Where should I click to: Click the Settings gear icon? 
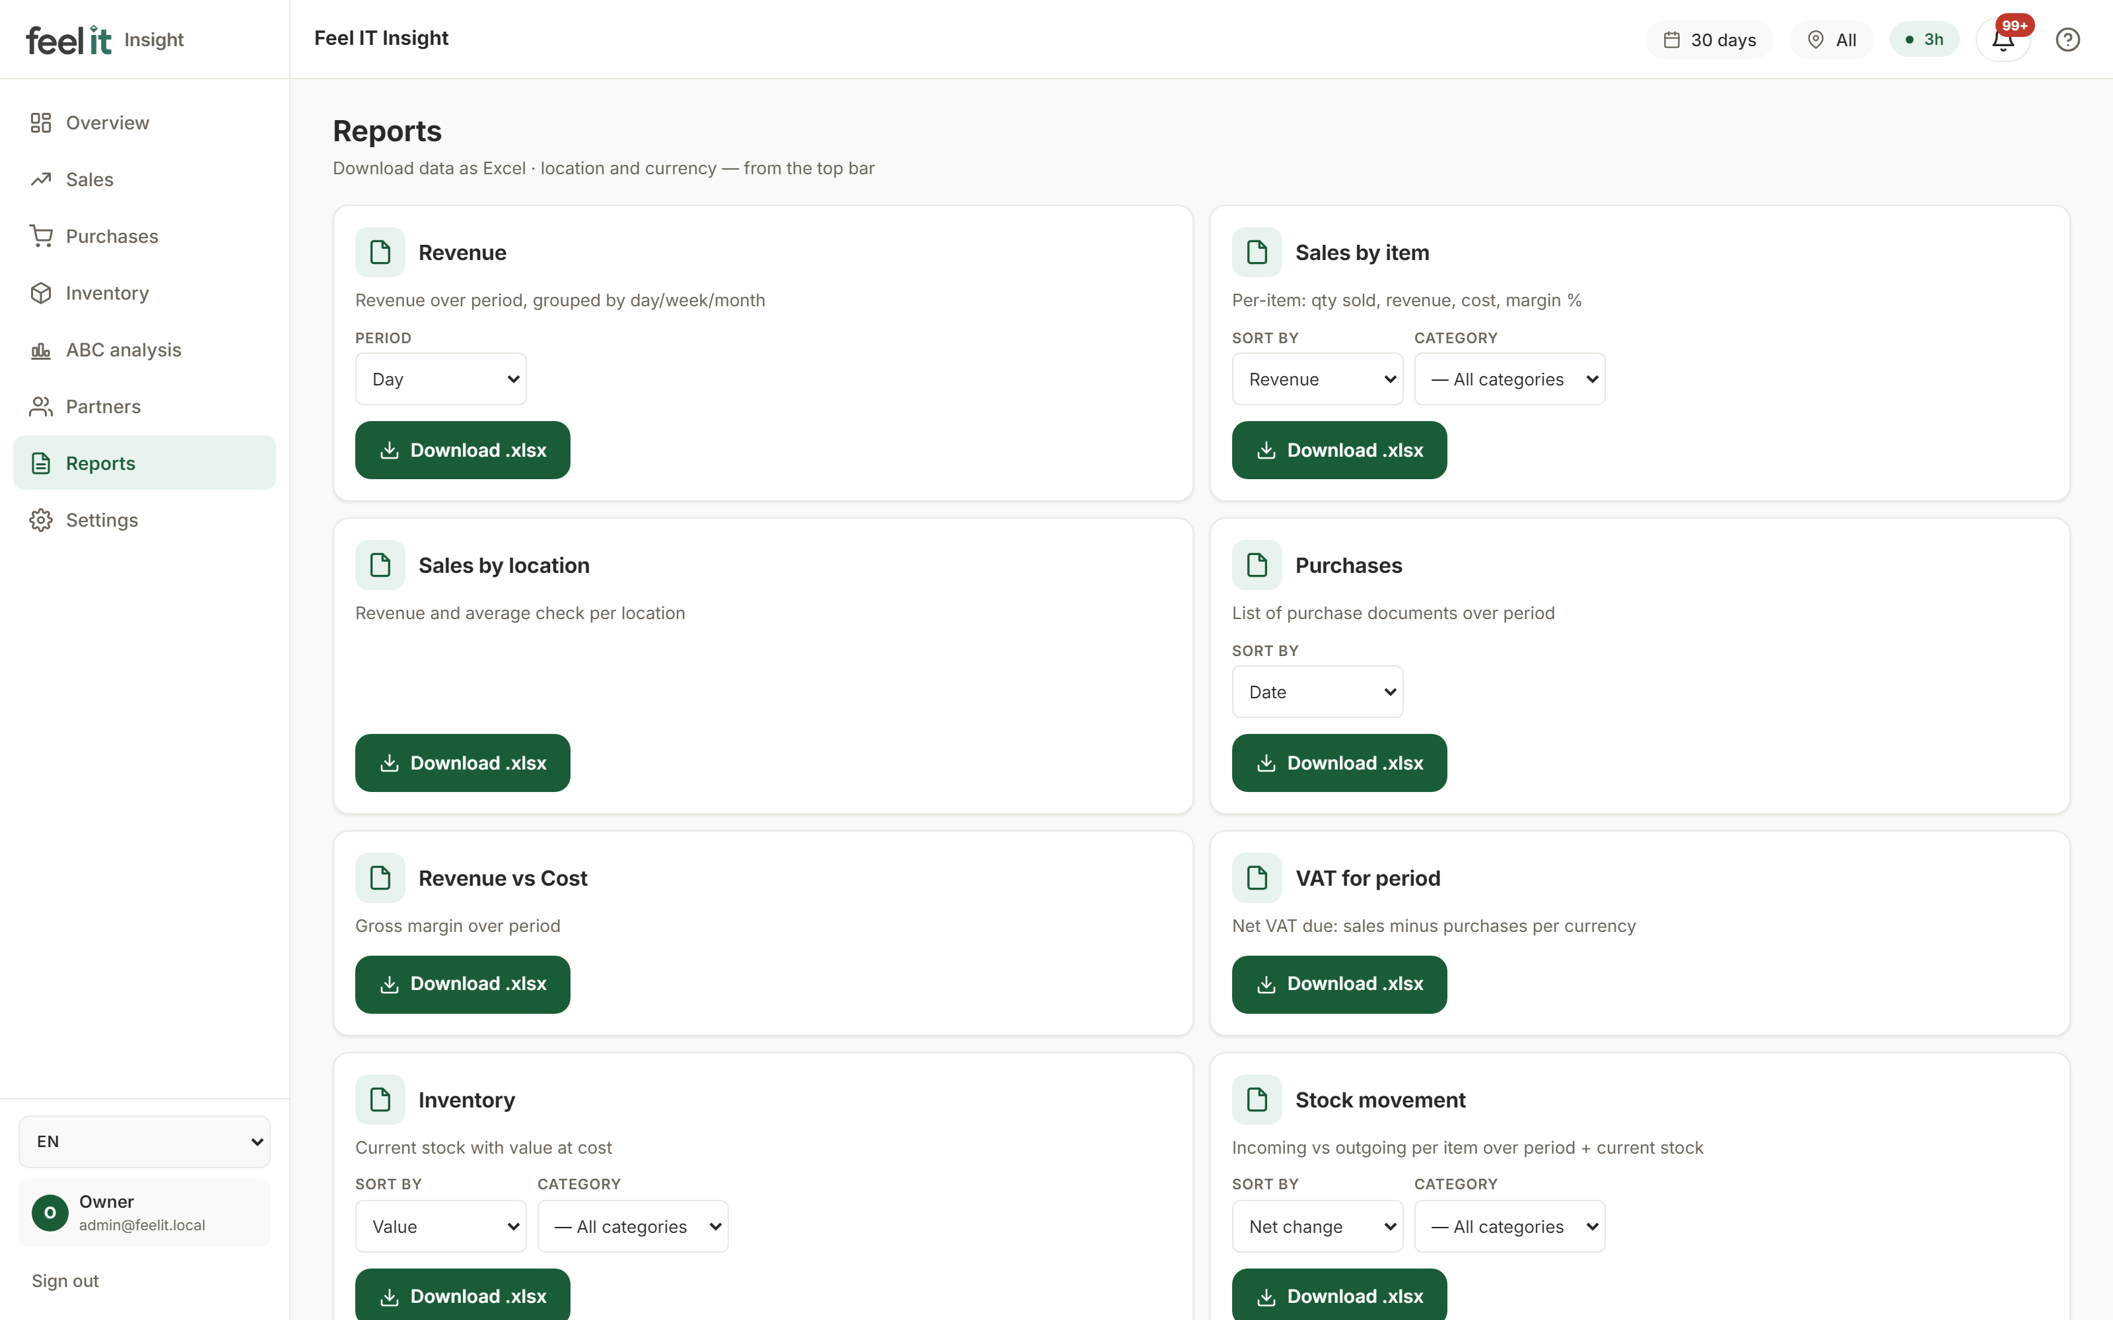click(41, 520)
